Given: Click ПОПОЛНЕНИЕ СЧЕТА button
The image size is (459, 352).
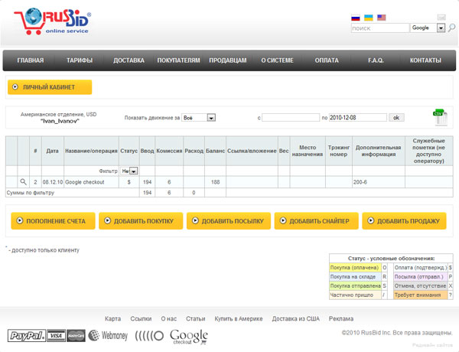Looking at the screenshot, I should (53, 221).
